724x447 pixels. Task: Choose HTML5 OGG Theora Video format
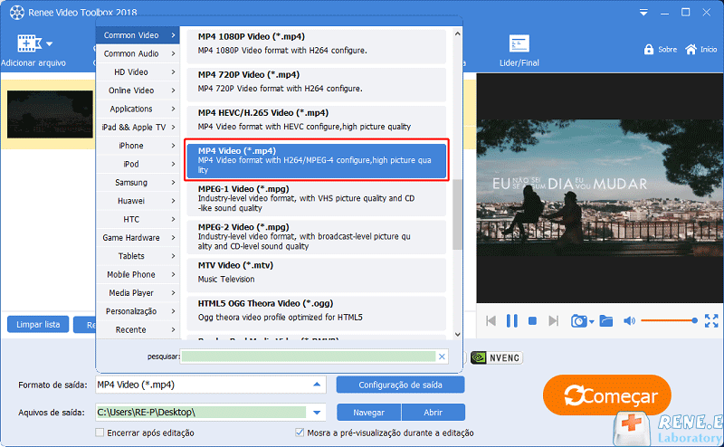316,312
